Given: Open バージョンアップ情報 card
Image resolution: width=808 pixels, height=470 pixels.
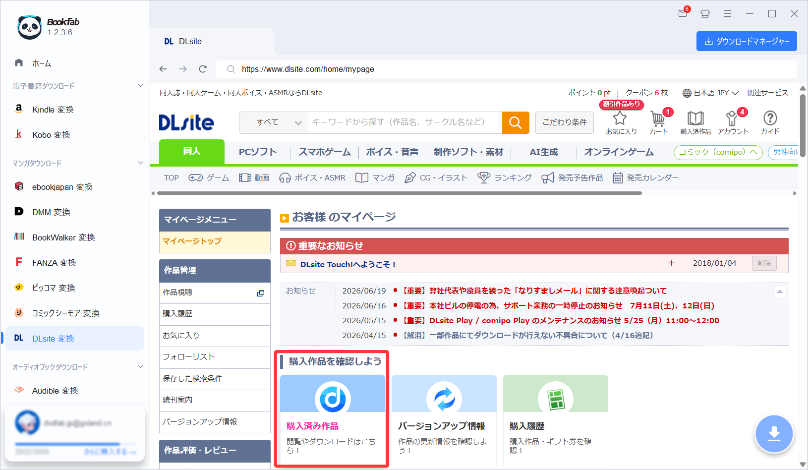Looking at the screenshot, I should (x=444, y=420).
